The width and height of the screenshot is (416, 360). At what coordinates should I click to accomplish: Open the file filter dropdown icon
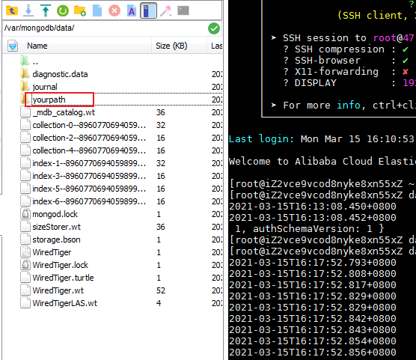tap(13, 46)
